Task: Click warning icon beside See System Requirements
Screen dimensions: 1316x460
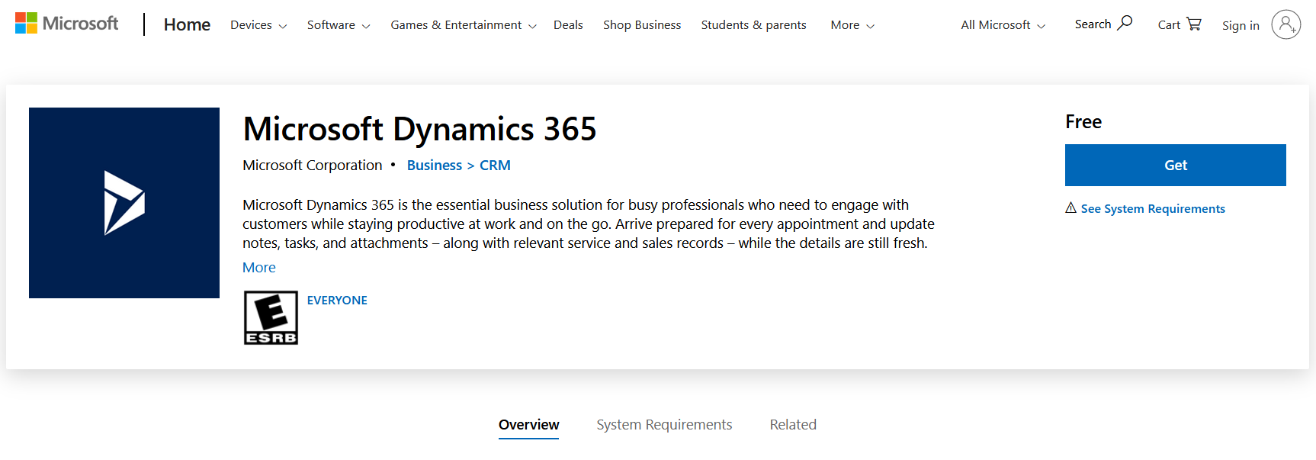Action: [1071, 208]
